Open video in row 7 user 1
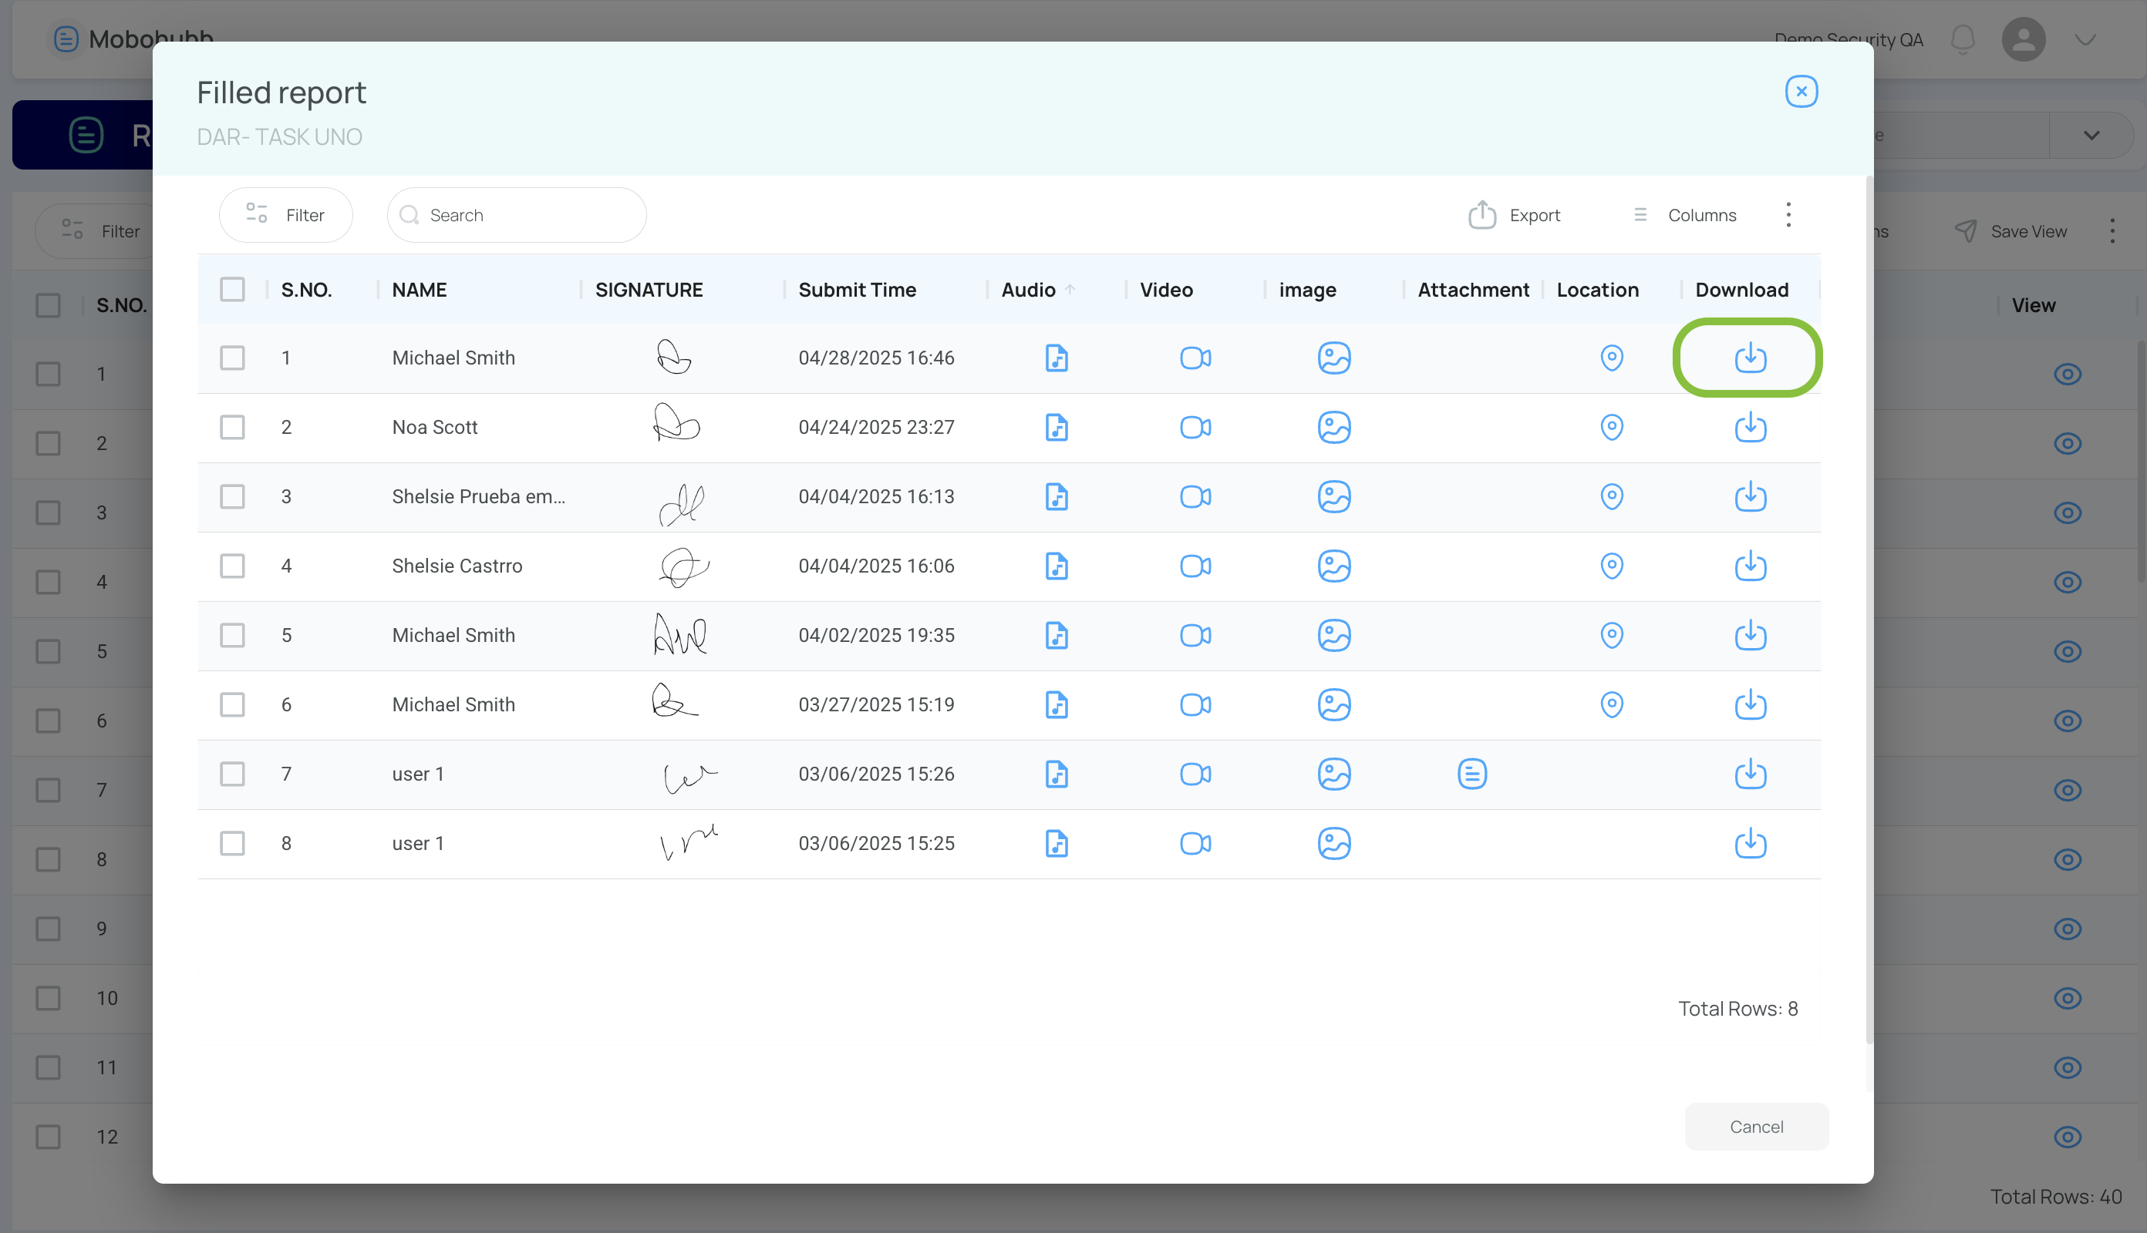The height and width of the screenshot is (1233, 2147). coord(1195,774)
